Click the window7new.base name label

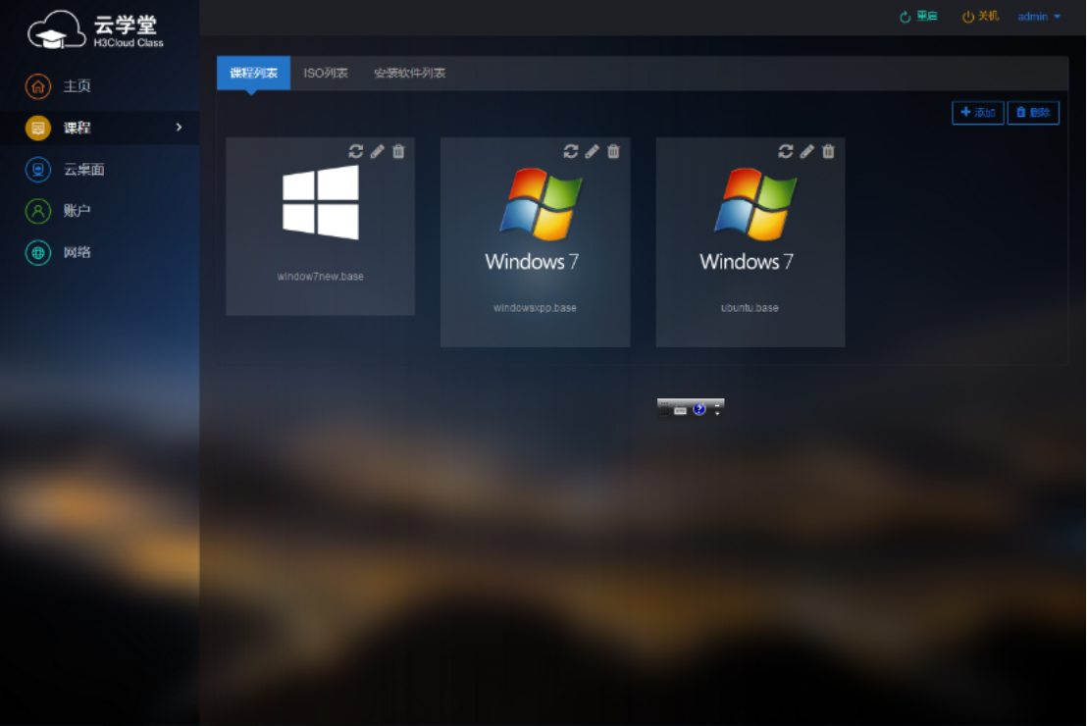click(x=320, y=277)
